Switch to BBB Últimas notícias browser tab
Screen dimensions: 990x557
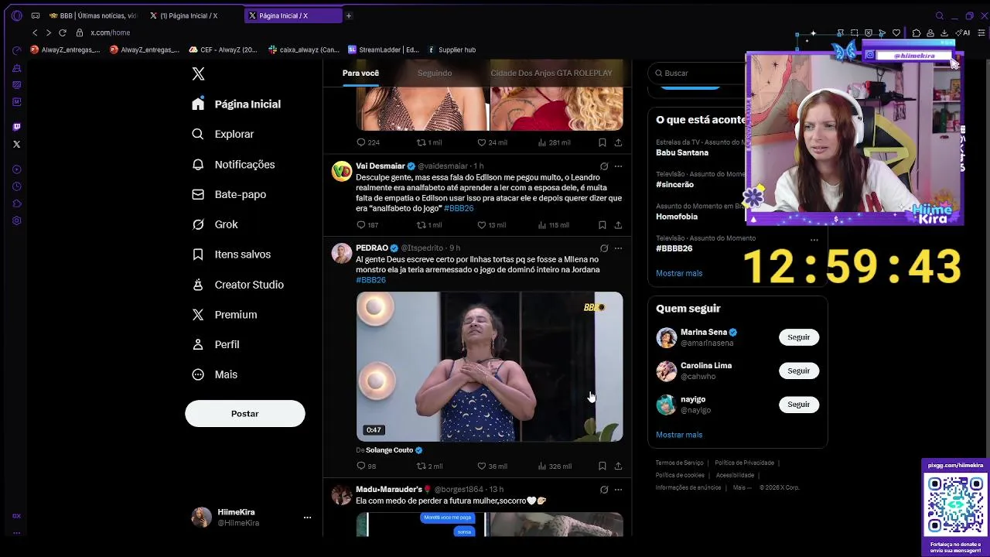(x=92, y=15)
